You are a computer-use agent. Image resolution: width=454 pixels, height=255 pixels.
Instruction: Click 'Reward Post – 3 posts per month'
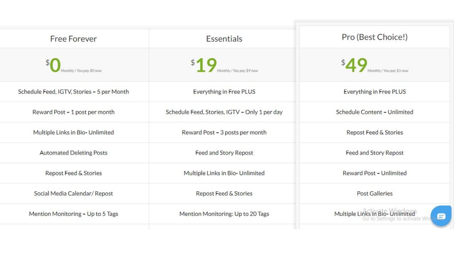[224, 132]
